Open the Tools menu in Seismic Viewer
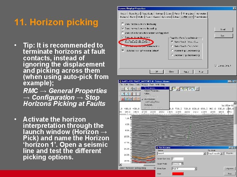The image size is (237, 177). 137,85
